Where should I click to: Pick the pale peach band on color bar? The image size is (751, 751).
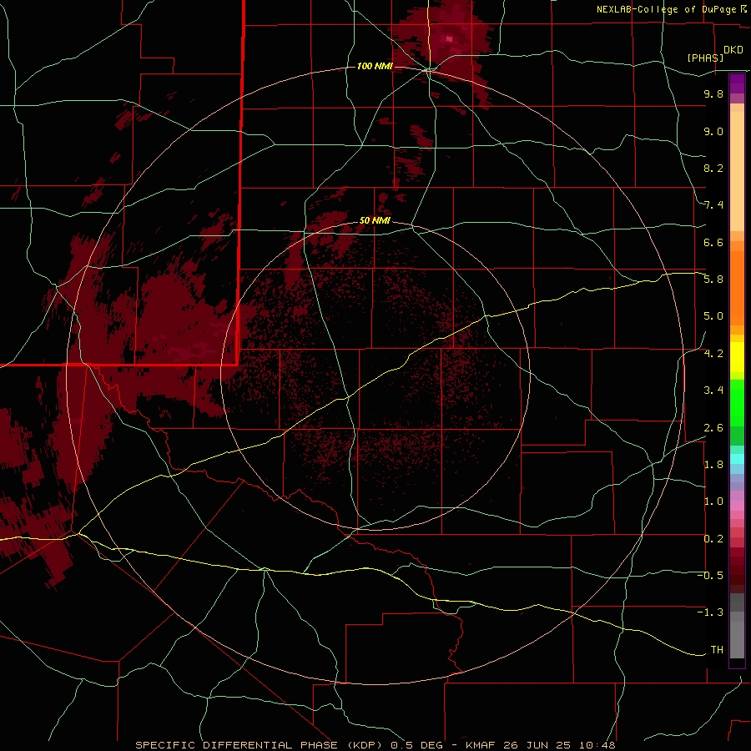click(x=737, y=171)
